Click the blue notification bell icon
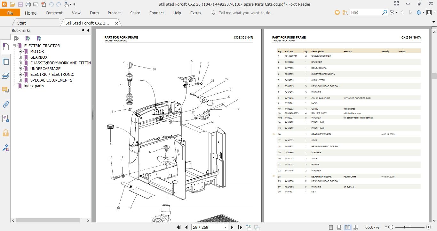437x231 pixels. pos(419,12)
